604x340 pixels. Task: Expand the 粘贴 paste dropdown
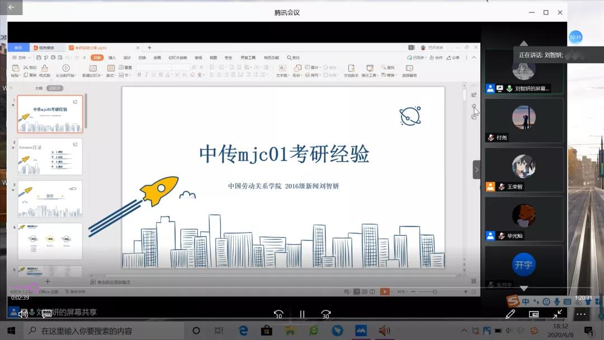coord(16,75)
